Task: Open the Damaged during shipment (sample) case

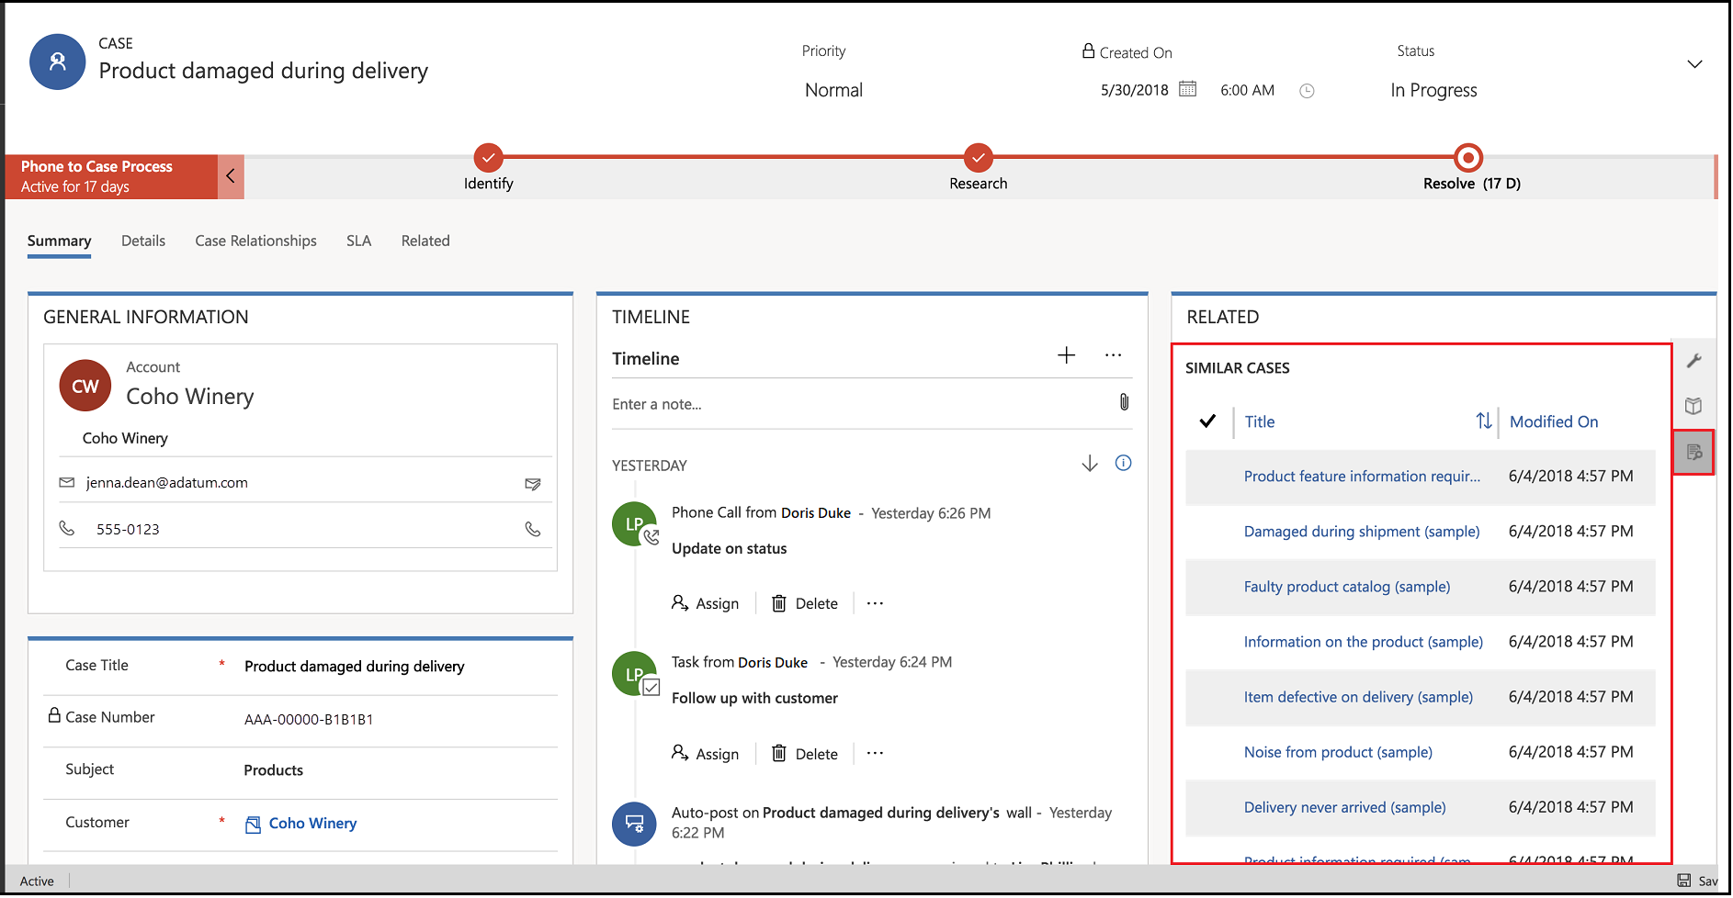Action: pos(1361,532)
